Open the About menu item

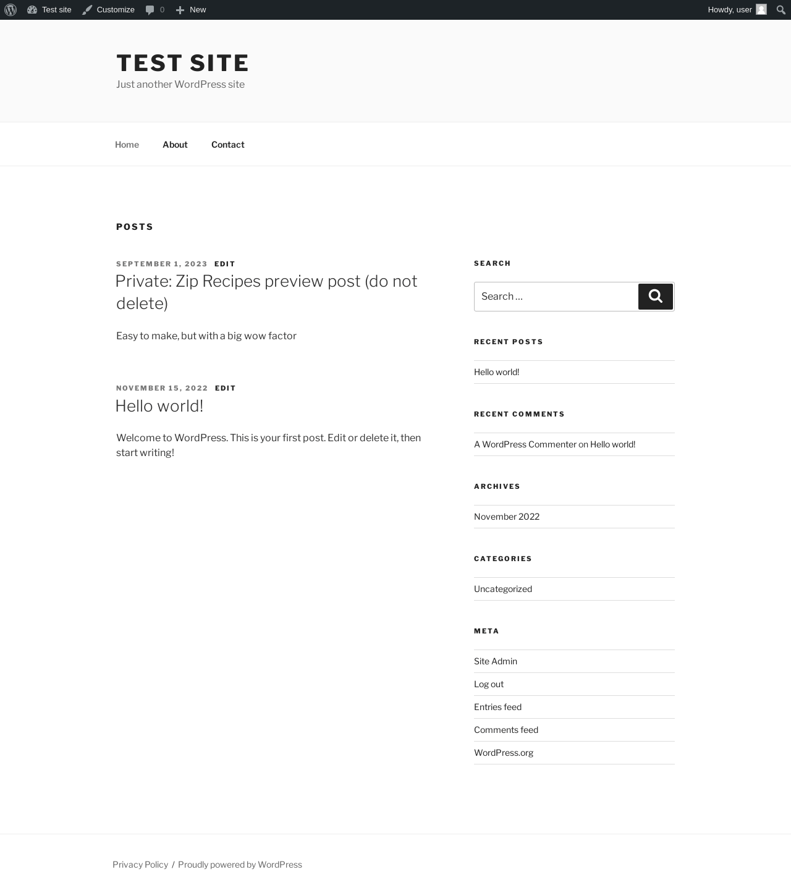point(175,145)
